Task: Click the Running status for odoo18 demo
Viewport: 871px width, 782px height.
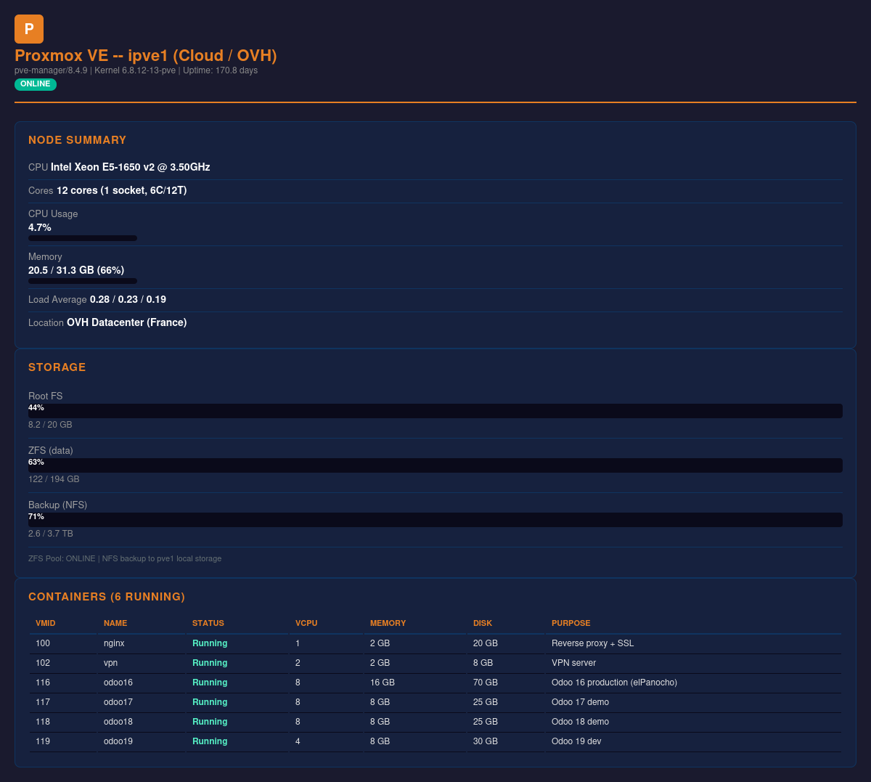Action: point(209,722)
